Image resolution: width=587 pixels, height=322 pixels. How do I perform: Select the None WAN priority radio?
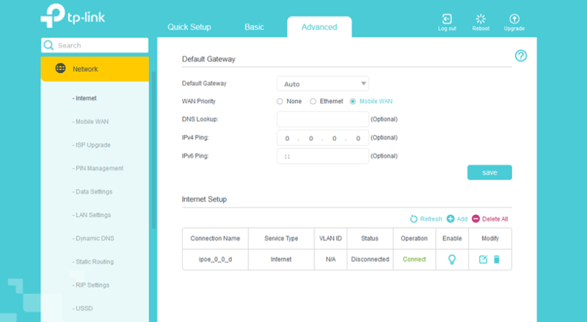280,101
